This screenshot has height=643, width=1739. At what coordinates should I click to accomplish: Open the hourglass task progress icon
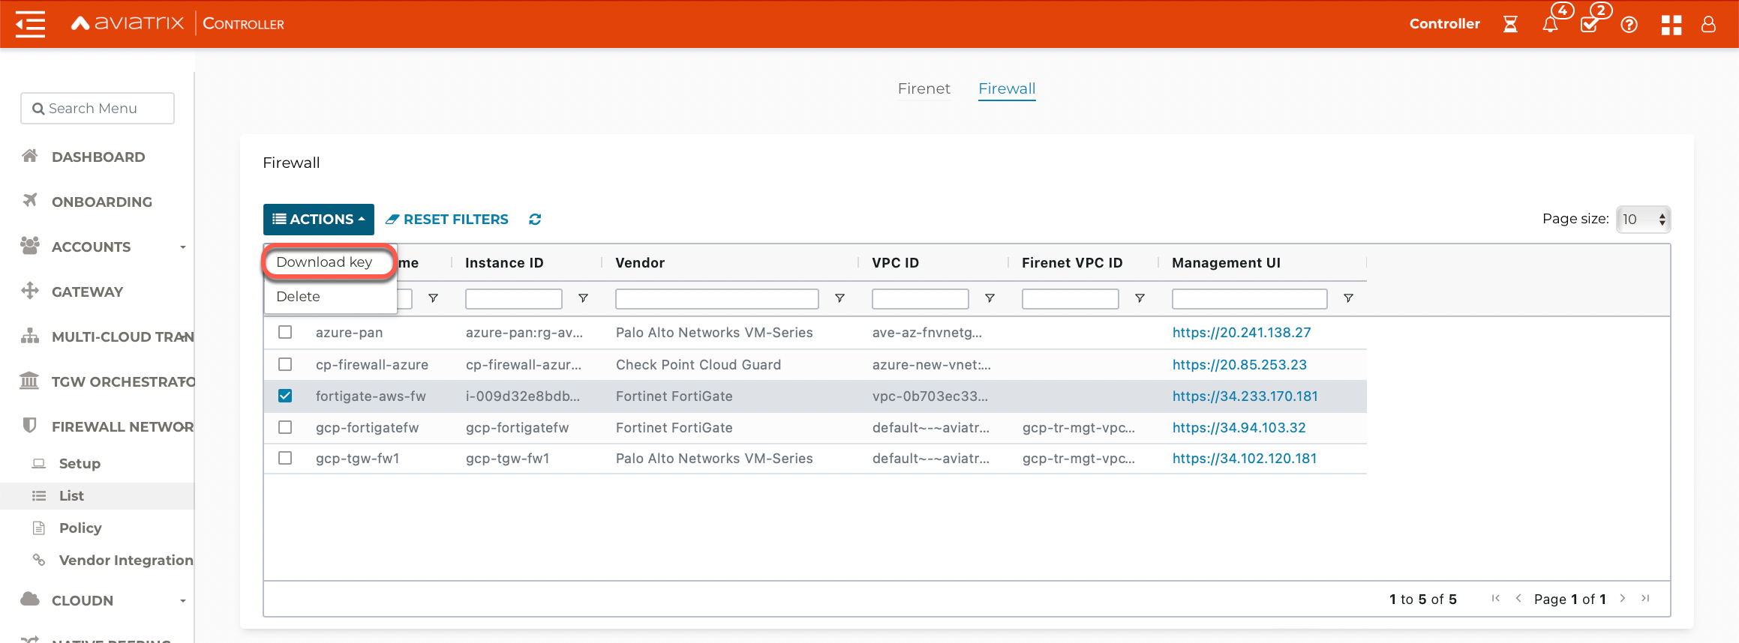1510,24
